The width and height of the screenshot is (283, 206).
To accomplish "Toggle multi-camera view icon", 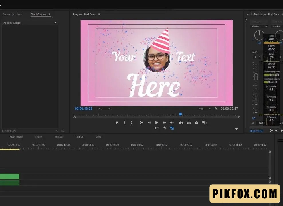I will pyautogui.click(x=157, y=128).
